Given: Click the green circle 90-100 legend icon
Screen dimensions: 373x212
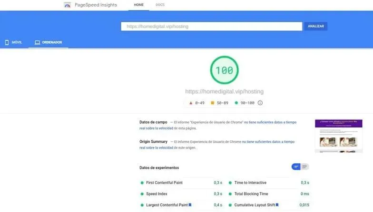Looking at the screenshot, I should (236, 103).
